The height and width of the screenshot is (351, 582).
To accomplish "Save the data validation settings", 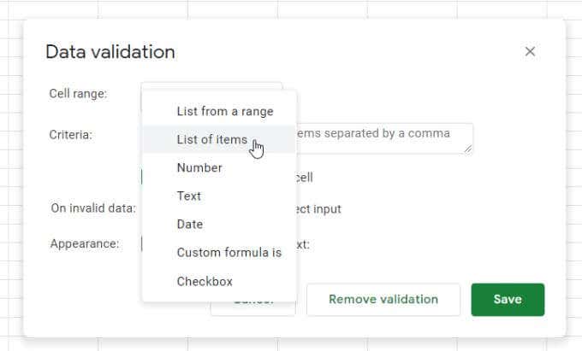I will click(508, 300).
